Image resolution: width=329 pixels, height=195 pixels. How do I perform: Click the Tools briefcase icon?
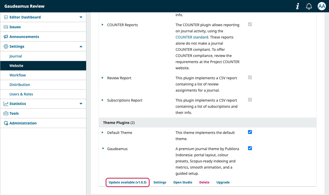point(6,113)
